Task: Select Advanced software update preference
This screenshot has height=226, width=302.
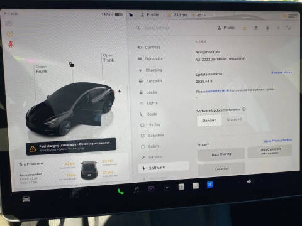Action: pos(234,119)
